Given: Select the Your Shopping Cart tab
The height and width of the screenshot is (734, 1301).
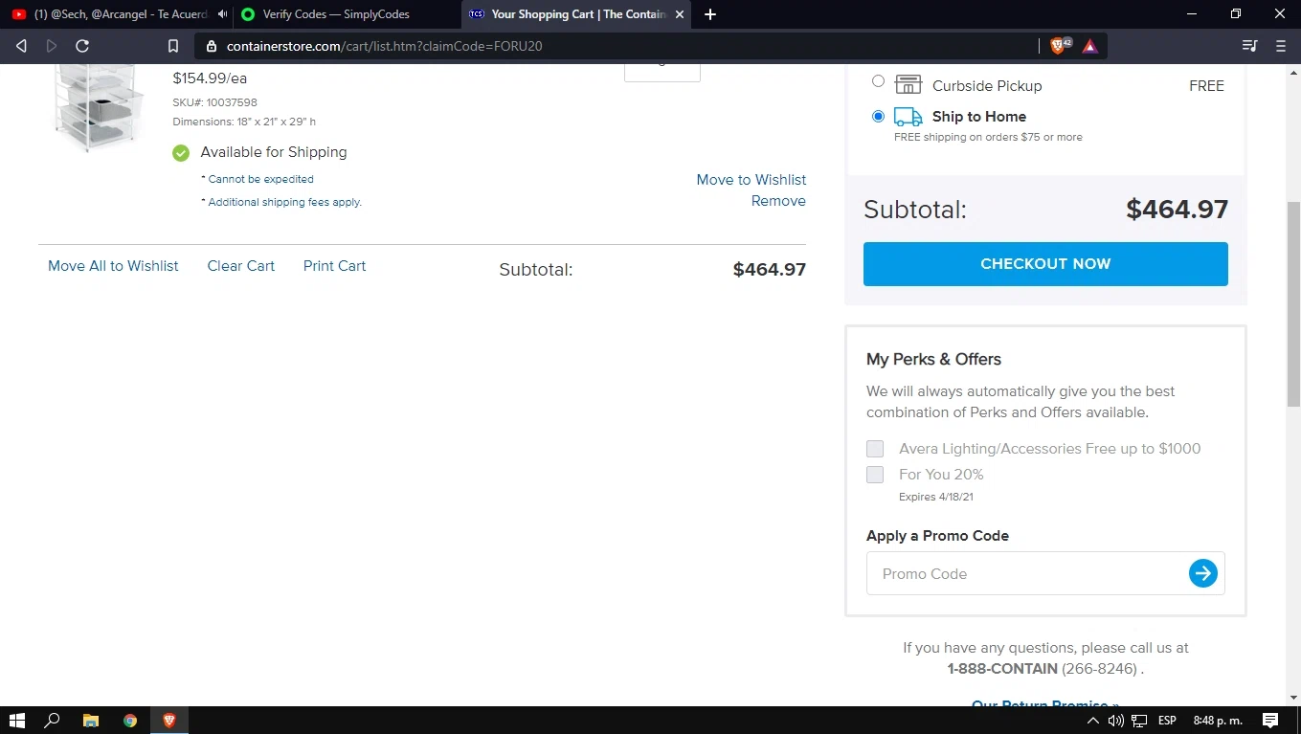Looking at the screenshot, I should (x=577, y=14).
